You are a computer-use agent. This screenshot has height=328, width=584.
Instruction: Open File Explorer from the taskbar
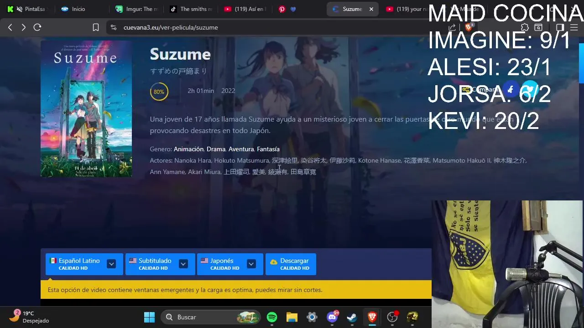point(292,317)
